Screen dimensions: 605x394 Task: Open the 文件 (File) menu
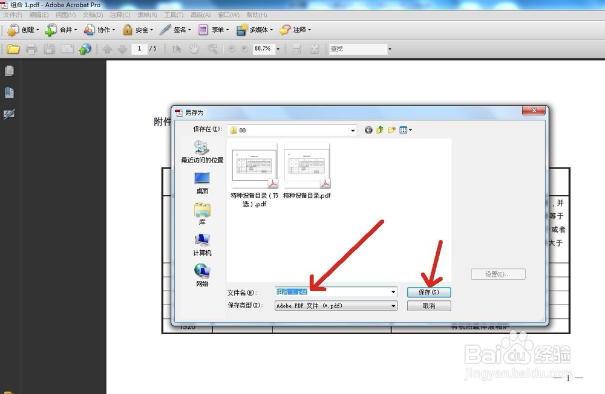coord(13,15)
